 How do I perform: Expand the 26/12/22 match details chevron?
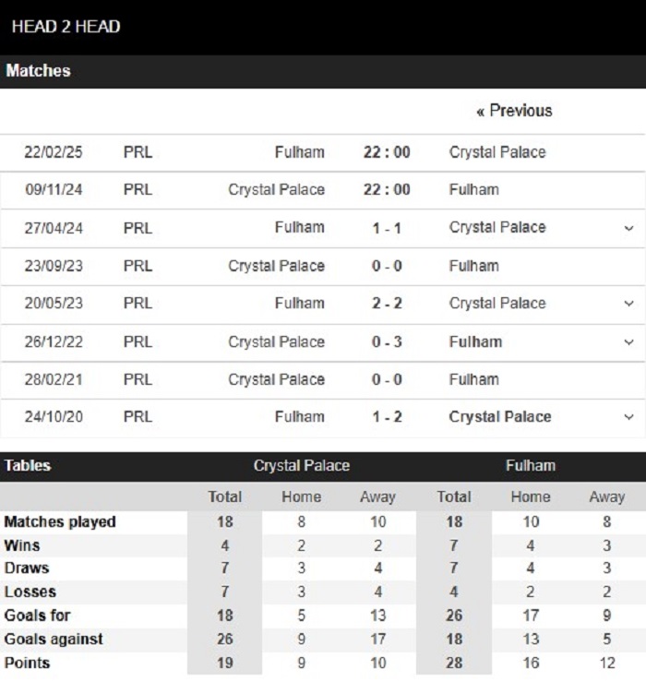[x=628, y=341]
